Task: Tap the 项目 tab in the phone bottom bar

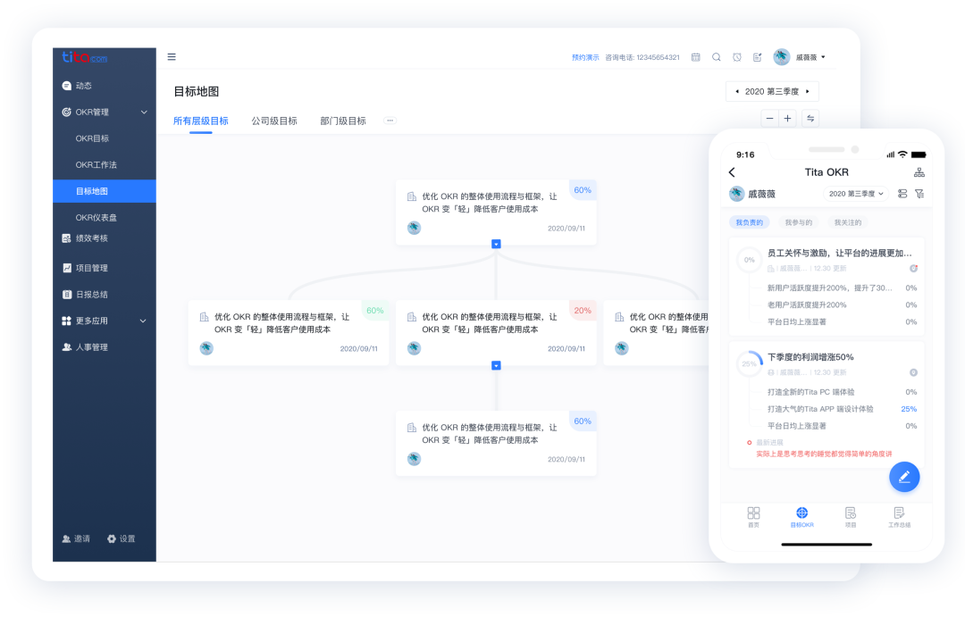Action: [x=851, y=517]
